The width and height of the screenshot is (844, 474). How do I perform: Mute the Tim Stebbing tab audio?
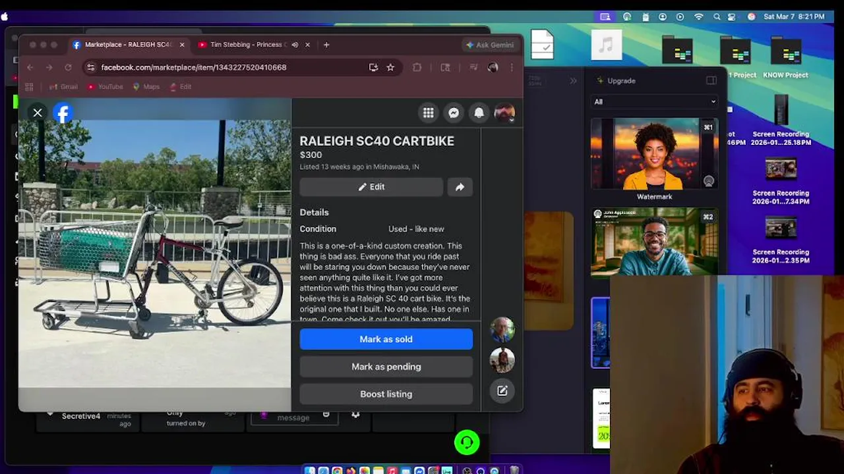click(295, 45)
